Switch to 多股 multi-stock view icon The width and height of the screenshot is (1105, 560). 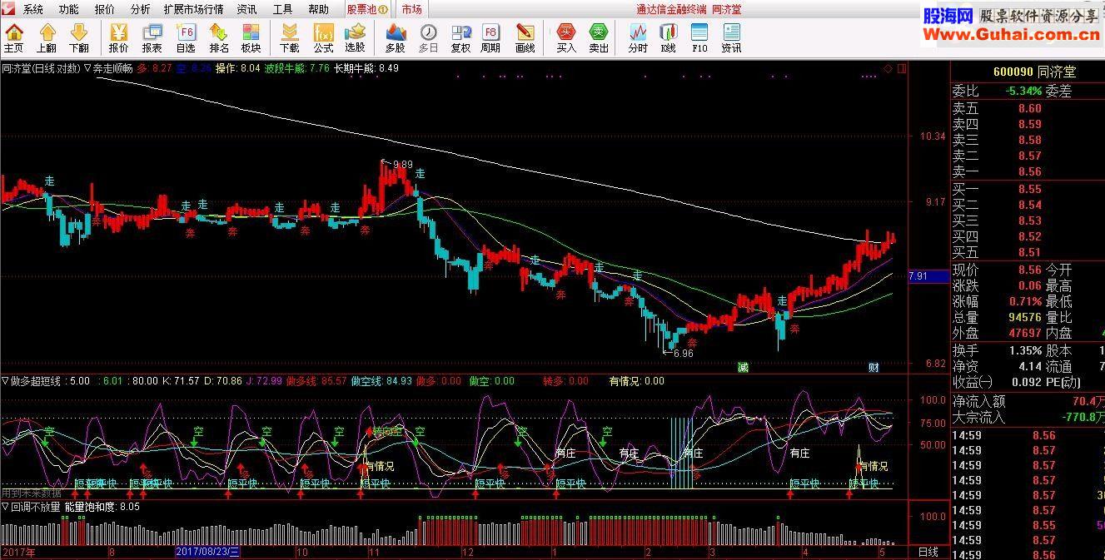click(396, 38)
